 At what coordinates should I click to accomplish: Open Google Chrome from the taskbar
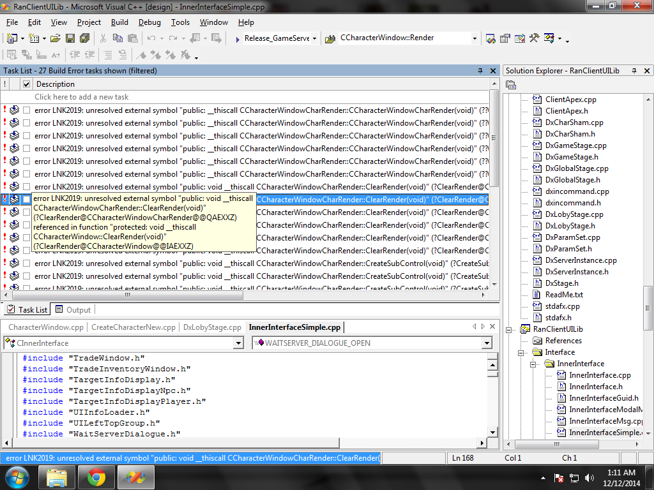click(96, 477)
